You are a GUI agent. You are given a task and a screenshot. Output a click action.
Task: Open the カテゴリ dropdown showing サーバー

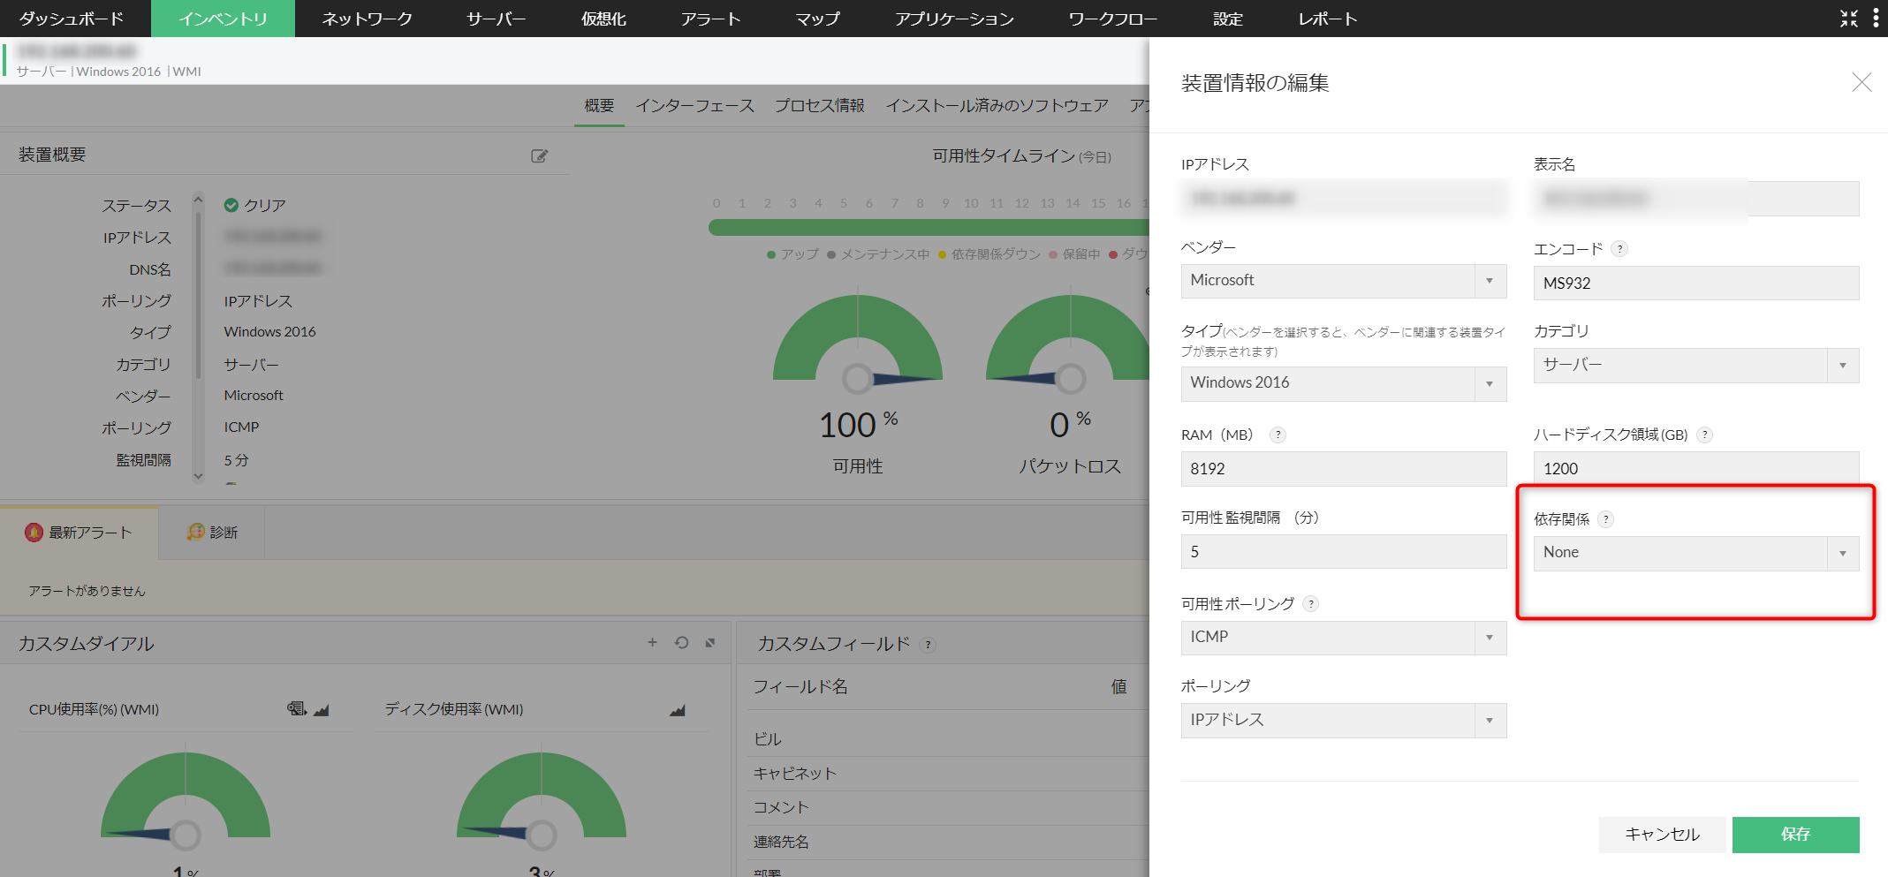1695,366
